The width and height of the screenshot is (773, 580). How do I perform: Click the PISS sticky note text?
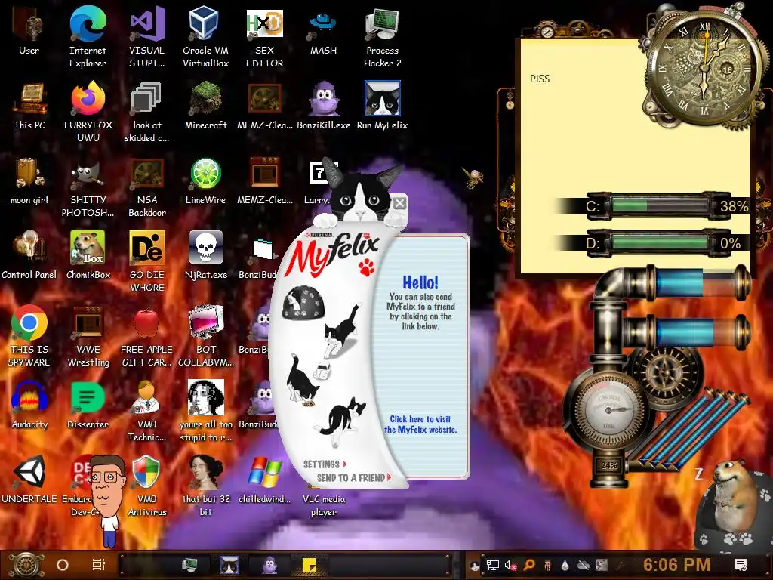(x=539, y=79)
